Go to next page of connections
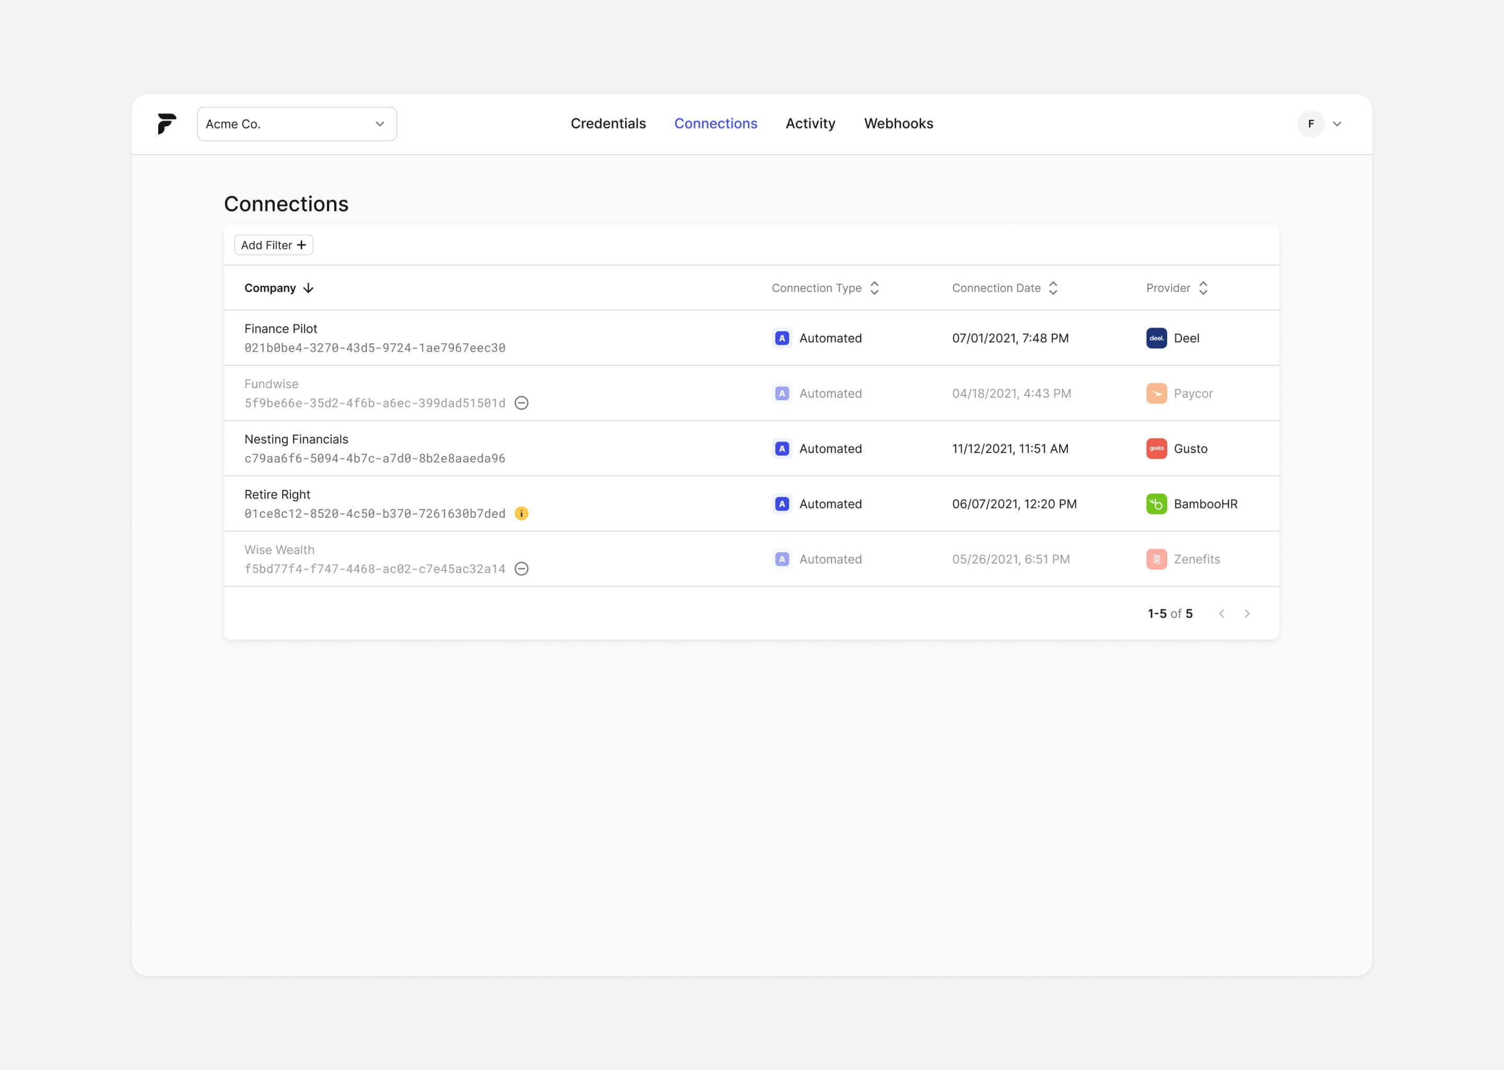 point(1247,613)
